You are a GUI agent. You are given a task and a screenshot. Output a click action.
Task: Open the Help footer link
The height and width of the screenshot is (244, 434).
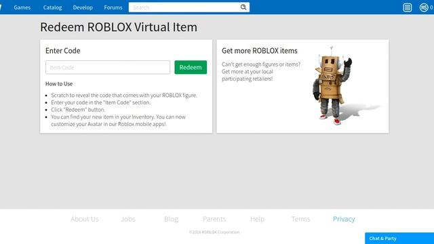click(x=258, y=219)
